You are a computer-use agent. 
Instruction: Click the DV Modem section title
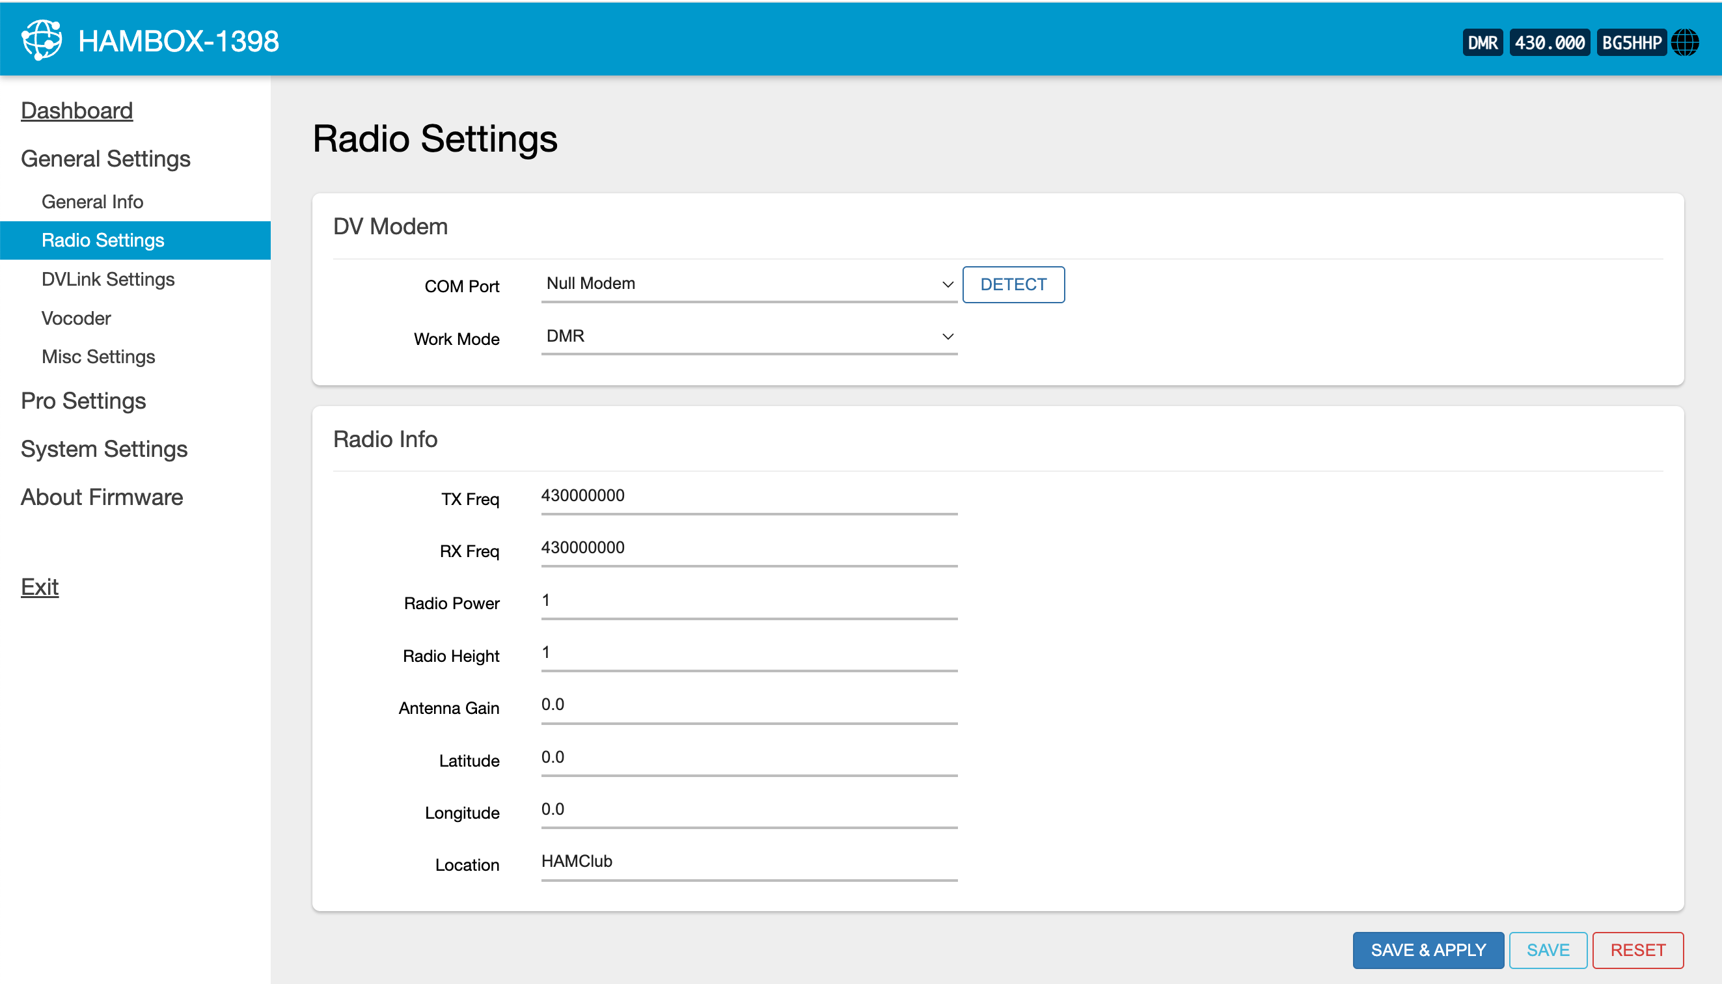[x=390, y=226]
